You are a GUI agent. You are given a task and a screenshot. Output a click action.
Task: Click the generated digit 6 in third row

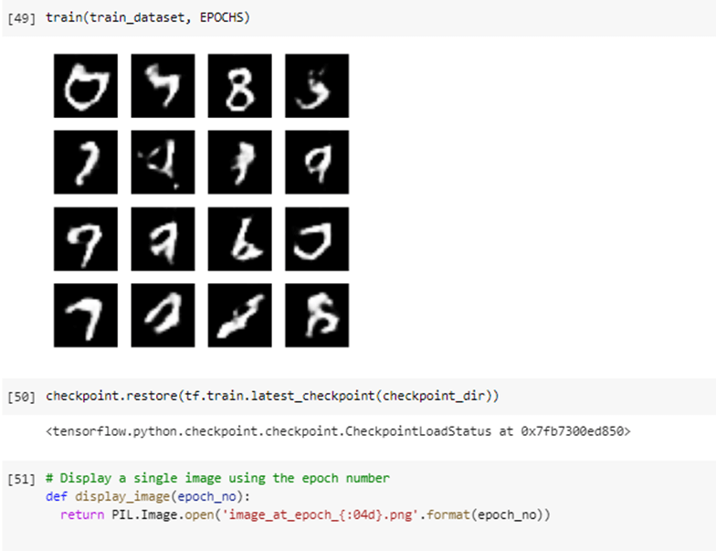[x=239, y=239]
